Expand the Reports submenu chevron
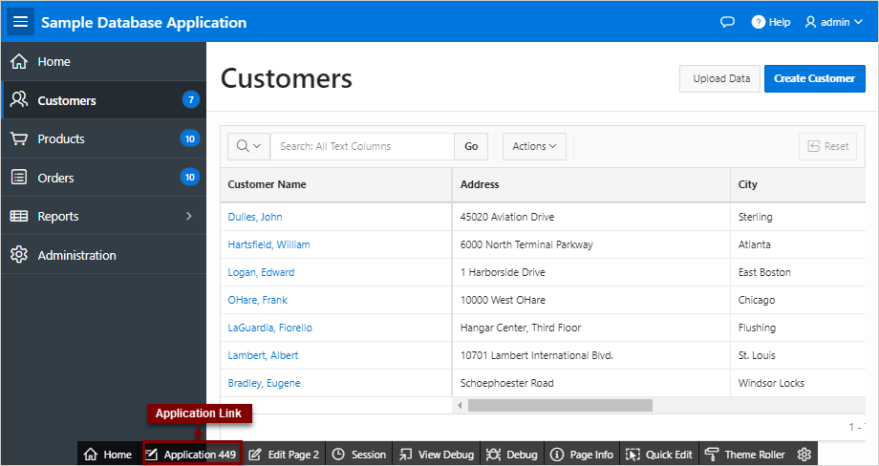The width and height of the screenshot is (879, 466). 189,216
